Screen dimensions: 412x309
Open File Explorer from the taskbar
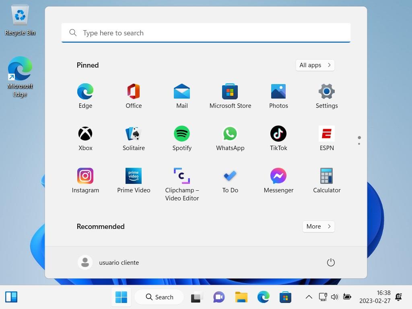pos(241,297)
